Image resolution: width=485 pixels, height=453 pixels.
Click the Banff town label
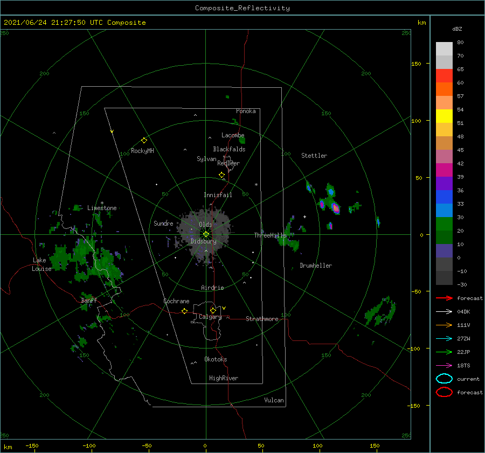coord(89,301)
